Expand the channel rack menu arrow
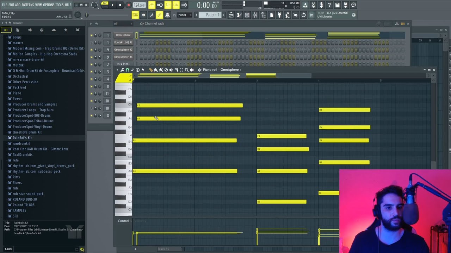 click(x=91, y=24)
